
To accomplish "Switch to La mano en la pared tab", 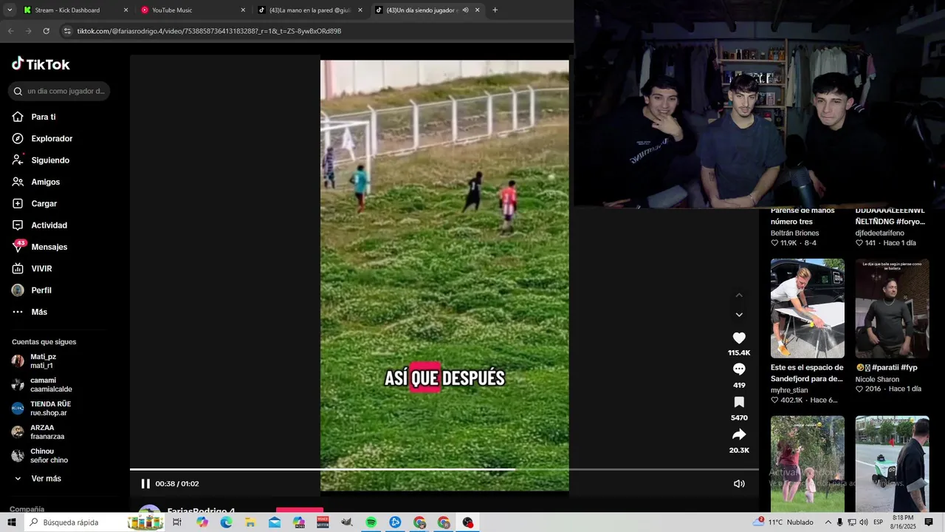I will click(310, 10).
